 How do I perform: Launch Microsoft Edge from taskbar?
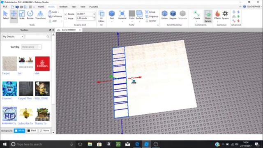coord(137,144)
